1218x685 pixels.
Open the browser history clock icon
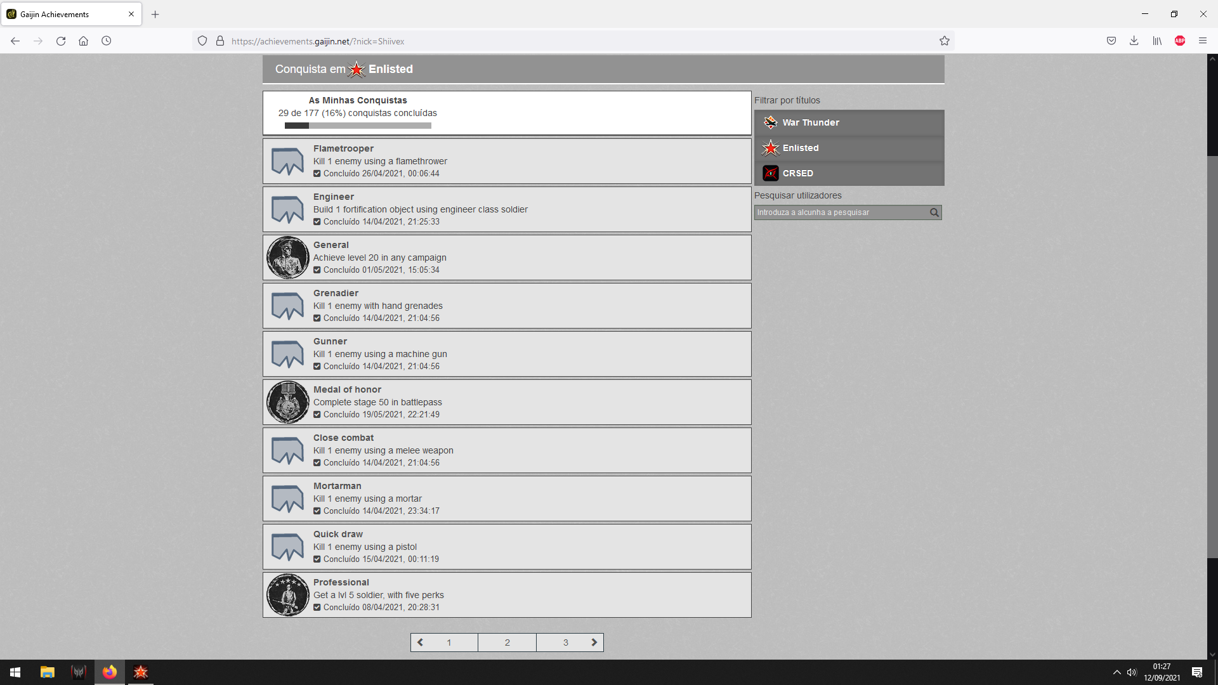(106, 41)
